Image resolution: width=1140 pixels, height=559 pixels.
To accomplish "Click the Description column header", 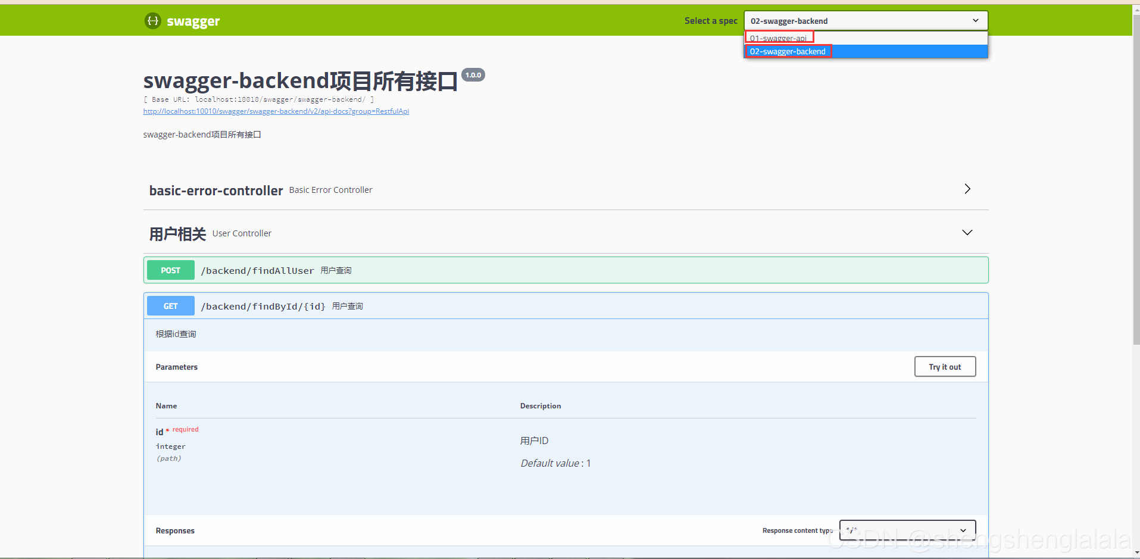I will (541, 406).
